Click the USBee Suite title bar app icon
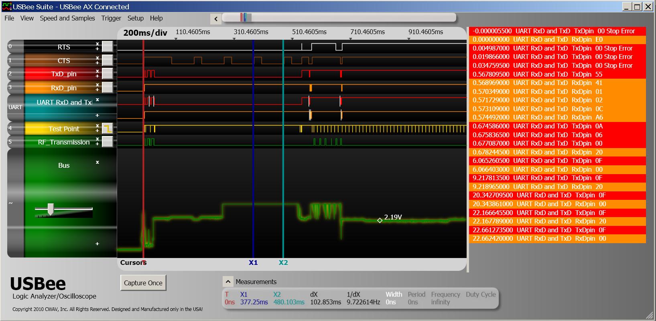 [7, 7]
